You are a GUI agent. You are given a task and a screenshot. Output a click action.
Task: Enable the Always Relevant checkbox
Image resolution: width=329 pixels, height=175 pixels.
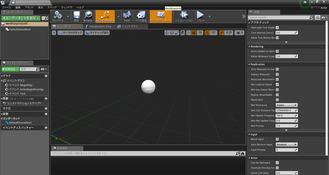[x=277, y=74]
